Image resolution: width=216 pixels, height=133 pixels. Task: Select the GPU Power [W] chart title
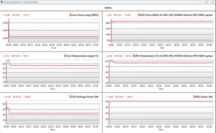[x=204, y=96]
